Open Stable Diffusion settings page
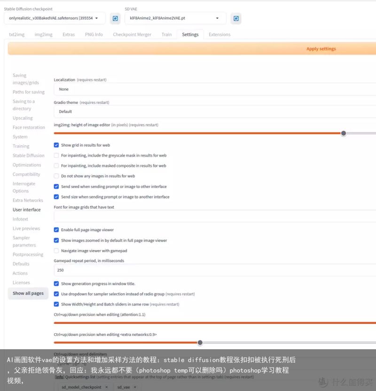The height and width of the screenshot is (391, 376). click(28, 156)
